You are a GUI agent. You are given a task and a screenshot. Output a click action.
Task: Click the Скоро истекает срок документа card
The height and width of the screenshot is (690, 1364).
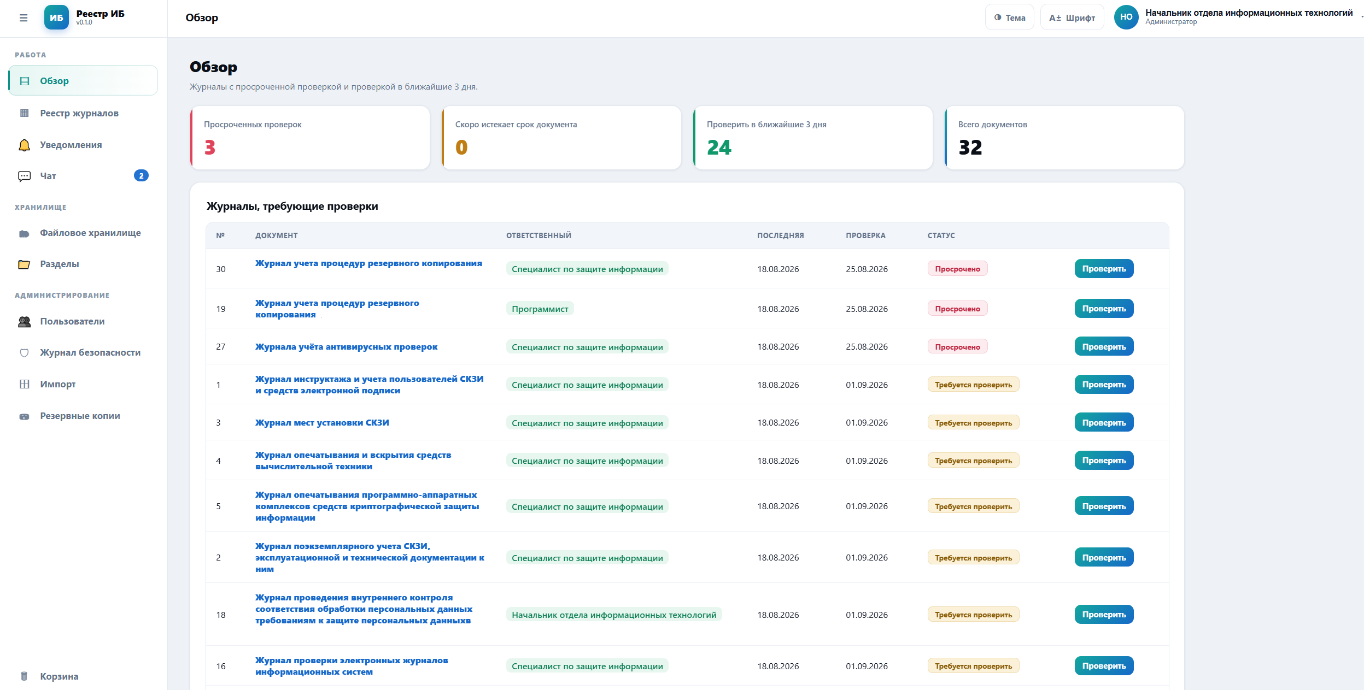coord(561,138)
